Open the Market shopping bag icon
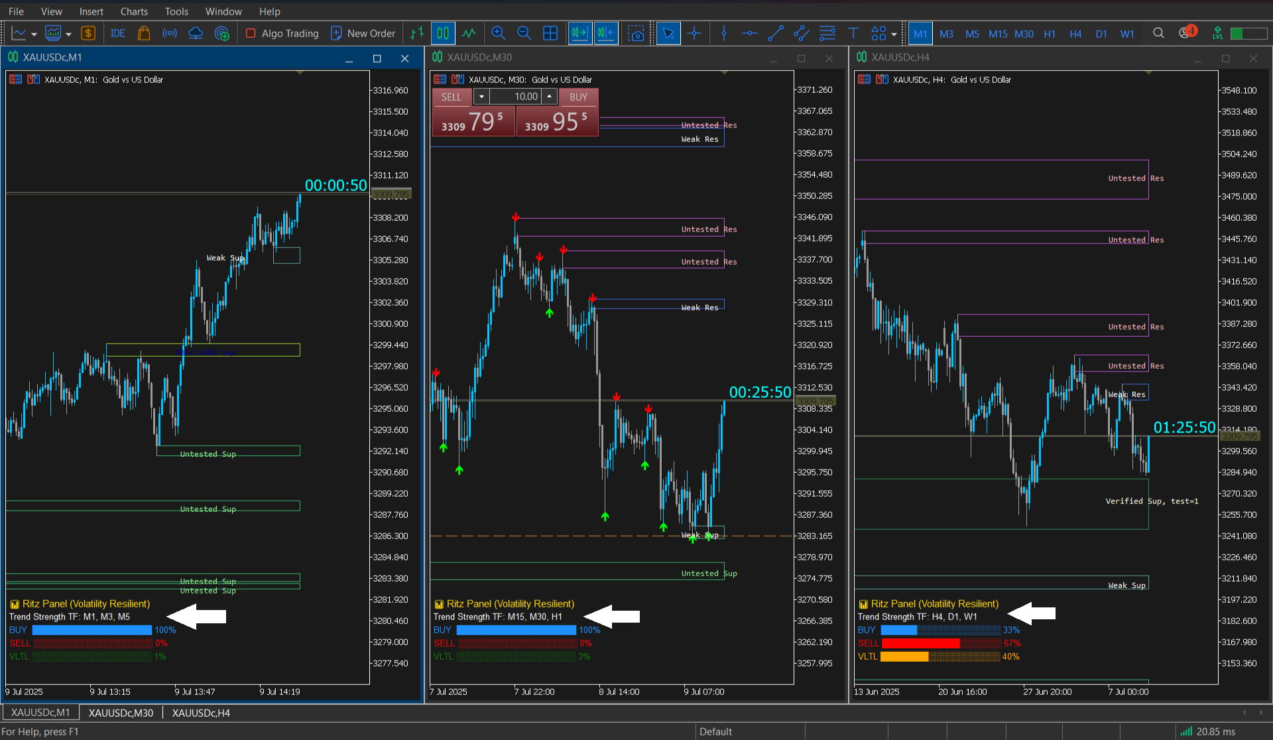The image size is (1273, 740). coord(144,33)
